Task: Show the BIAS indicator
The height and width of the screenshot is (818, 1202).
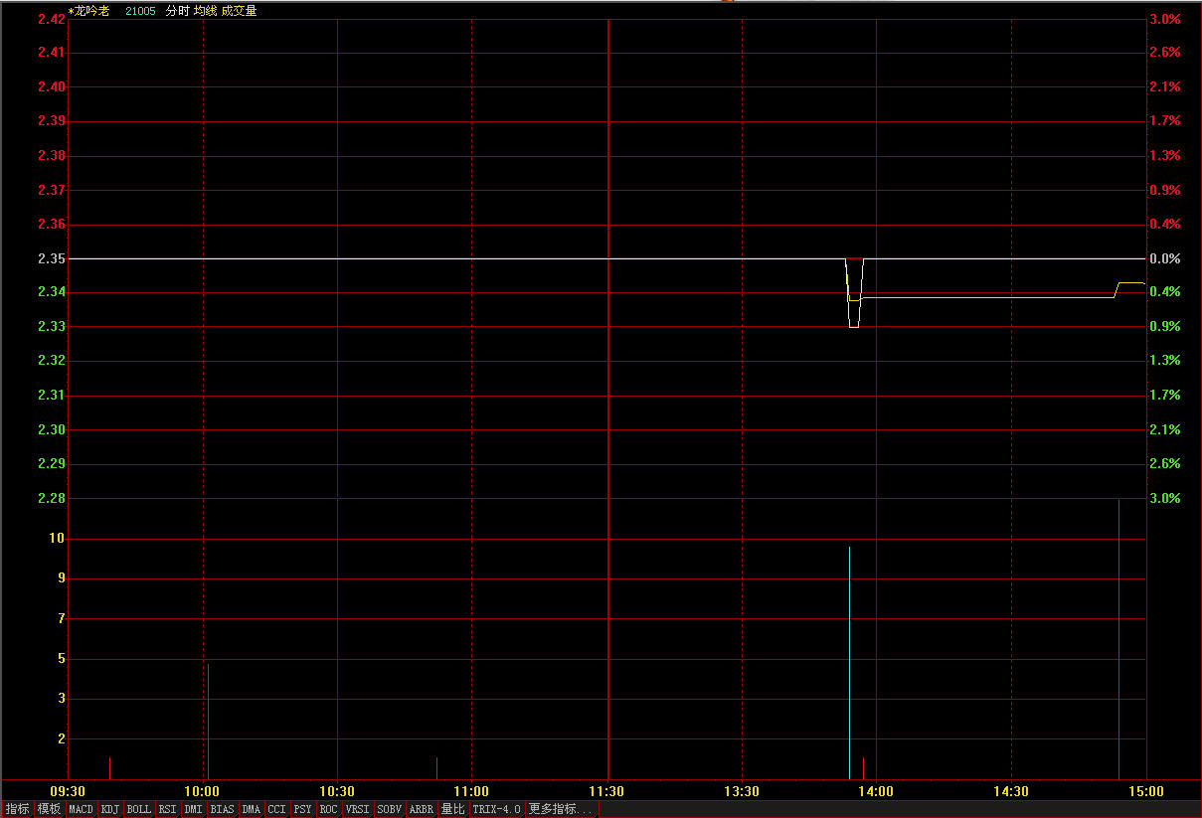Action: 222,809
